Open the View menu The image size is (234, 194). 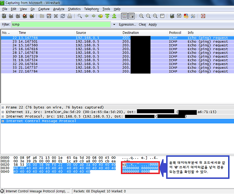tap(23, 9)
